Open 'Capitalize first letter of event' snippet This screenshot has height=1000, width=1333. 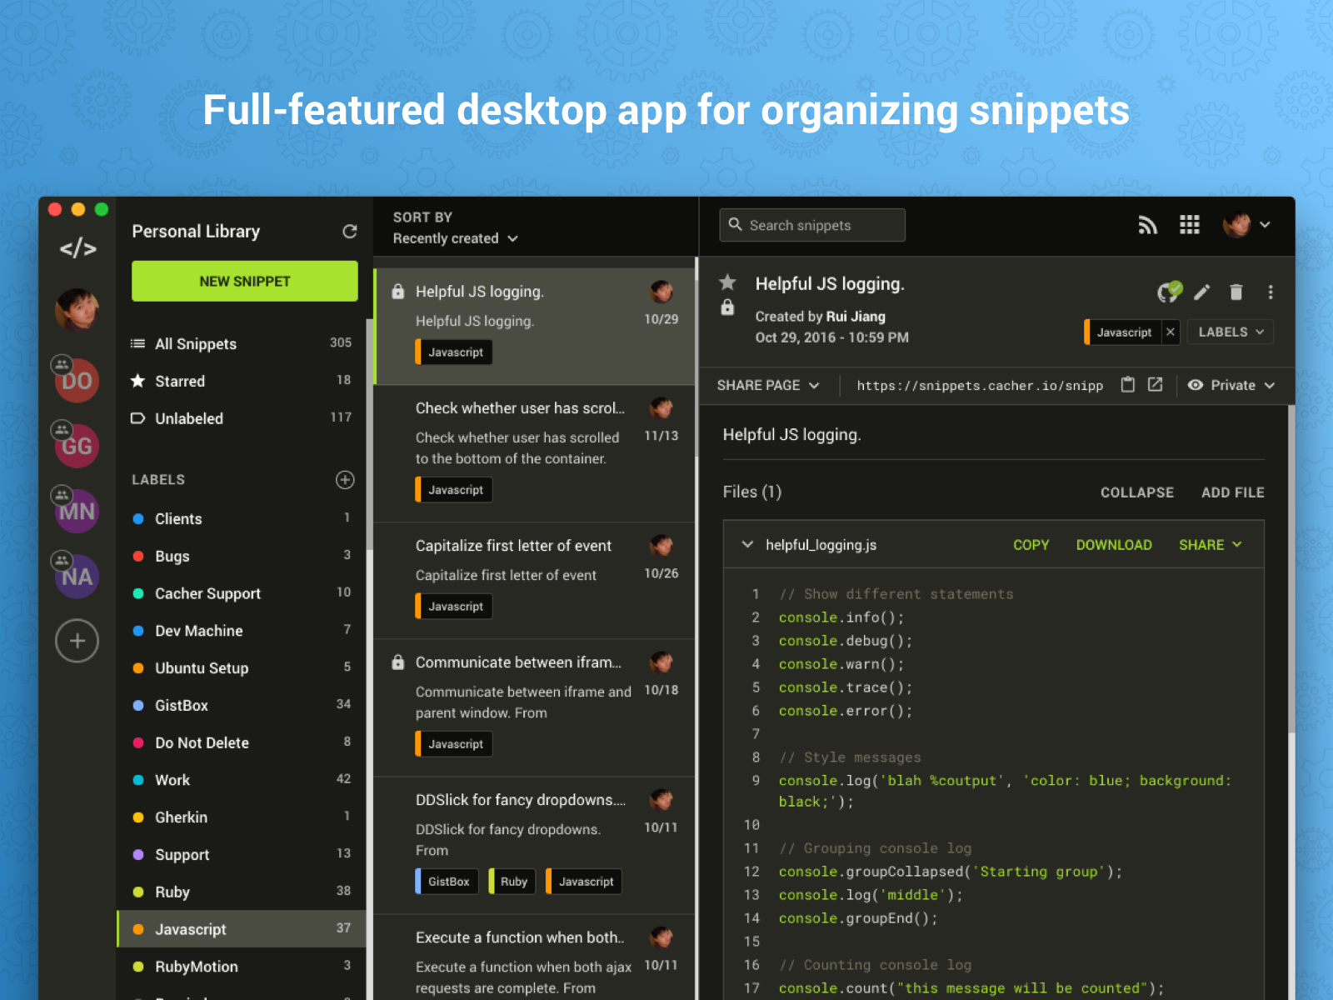[534, 581]
